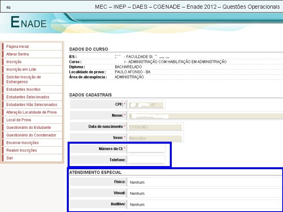Focus the Telefone input field
The height and width of the screenshot is (212, 283).
(x=146, y=160)
